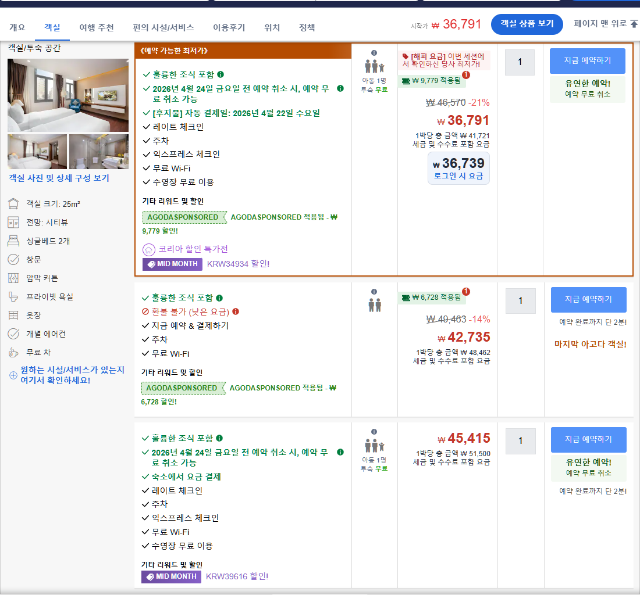Open room count dropdown for ₩42,735 offer
Image resolution: width=640 pixels, height=595 pixels.
(x=520, y=301)
